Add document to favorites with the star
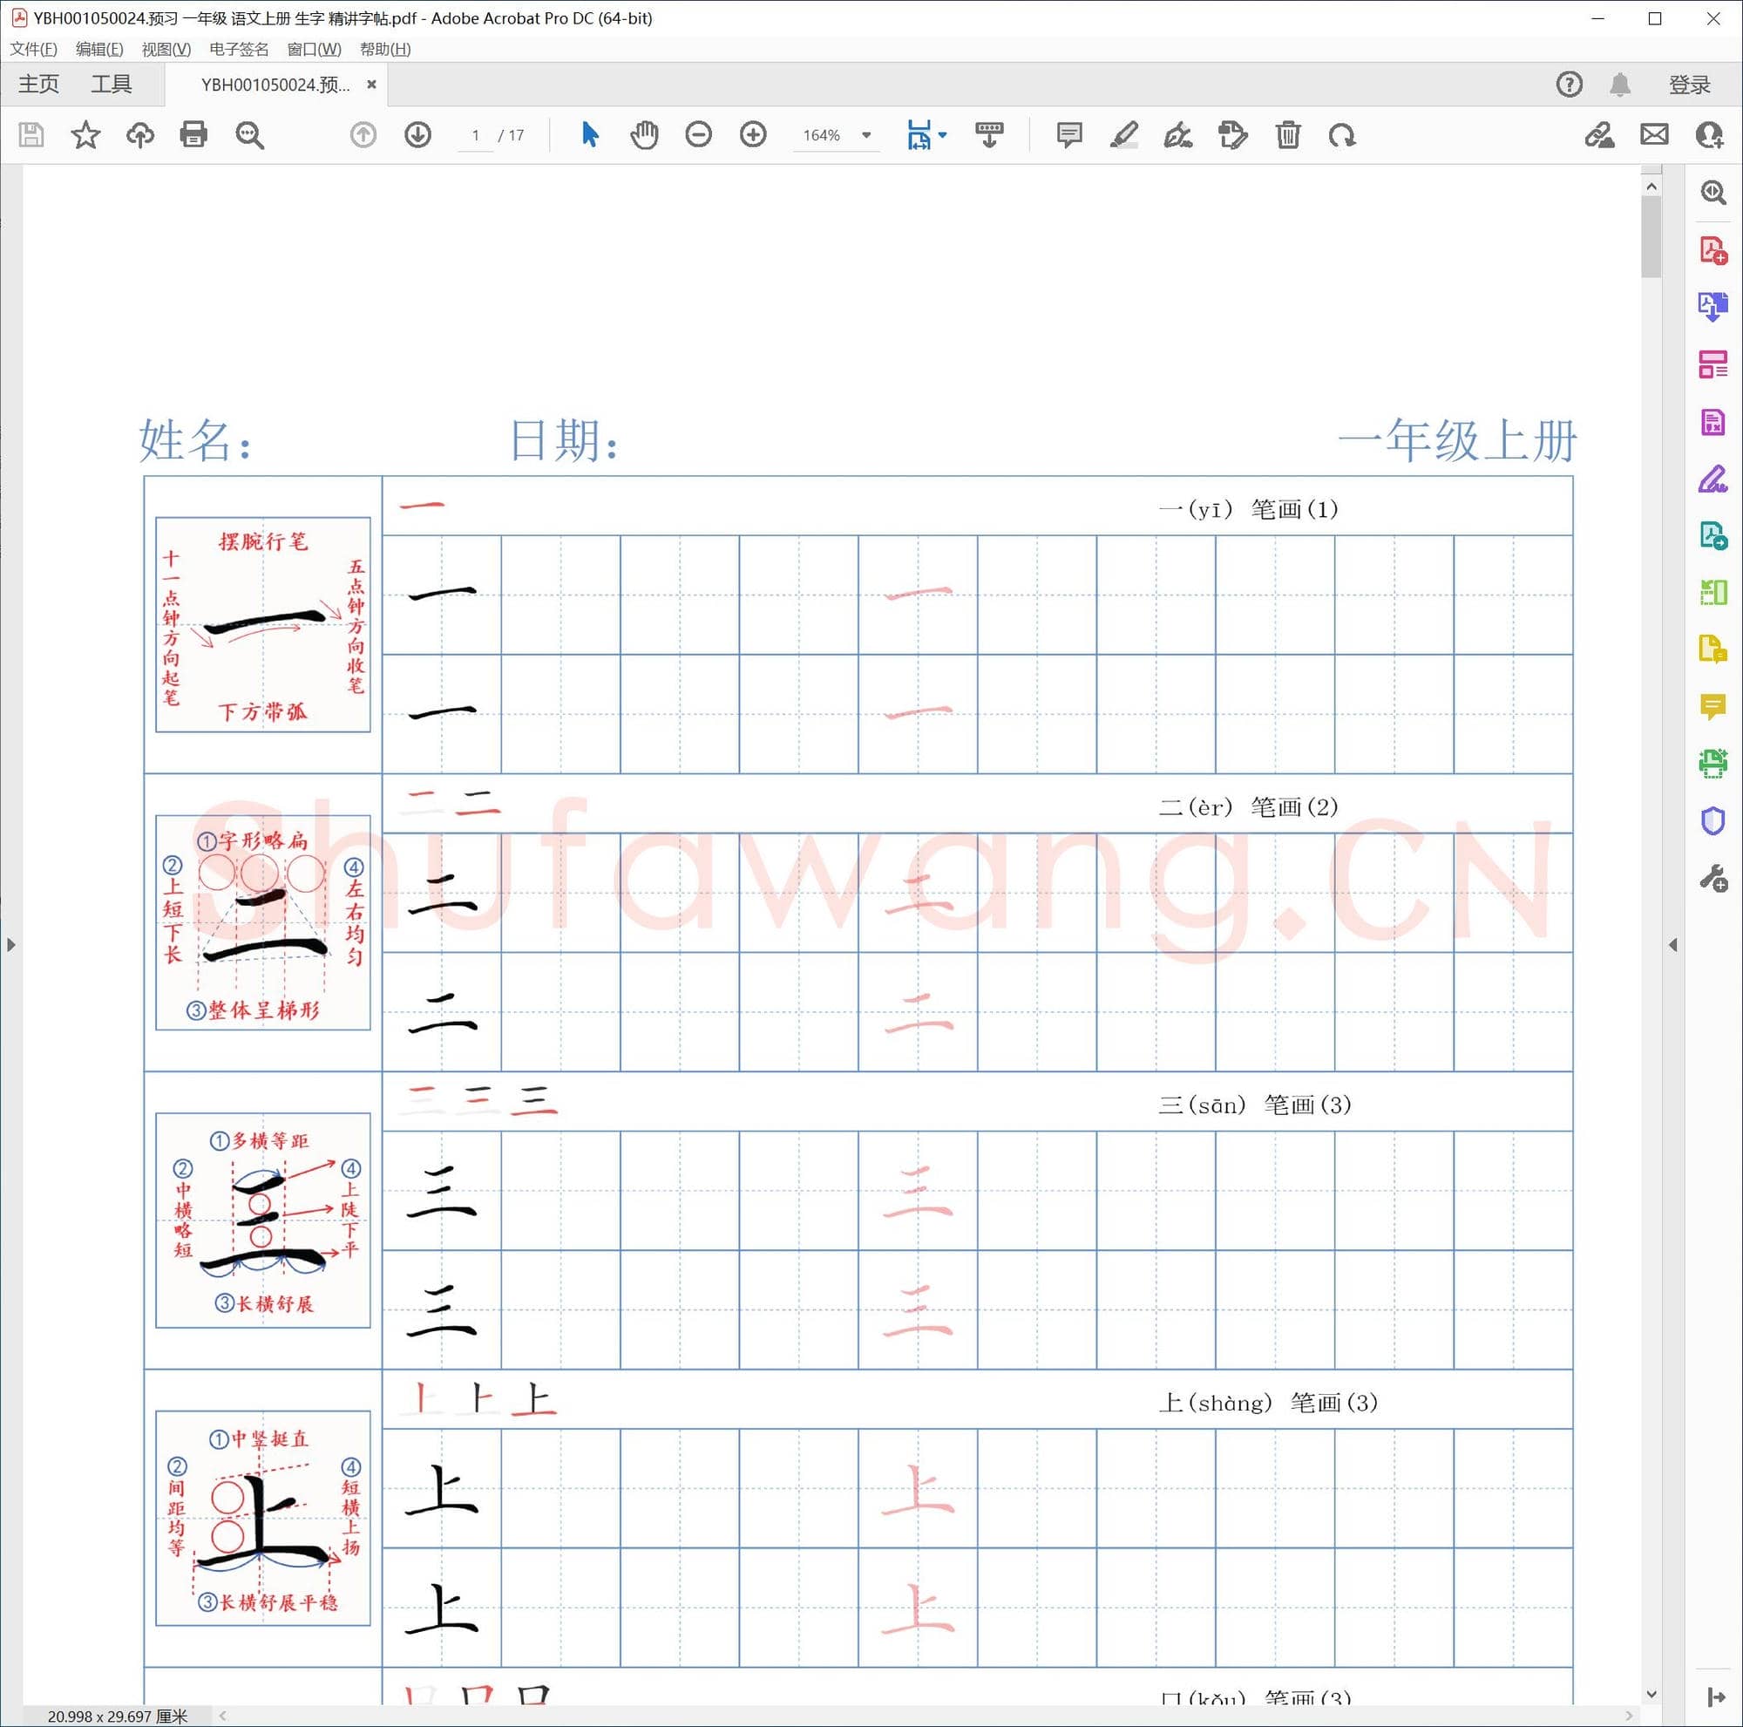Image resolution: width=1743 pixels, height=1727 pixels. [85, 135]
